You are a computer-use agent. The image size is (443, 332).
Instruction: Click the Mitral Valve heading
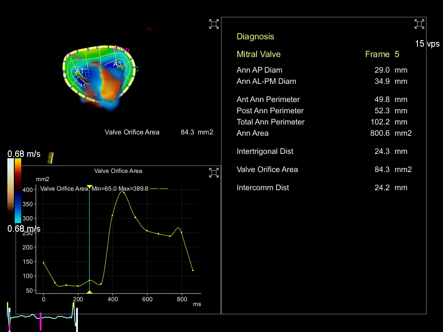point(259,54)
